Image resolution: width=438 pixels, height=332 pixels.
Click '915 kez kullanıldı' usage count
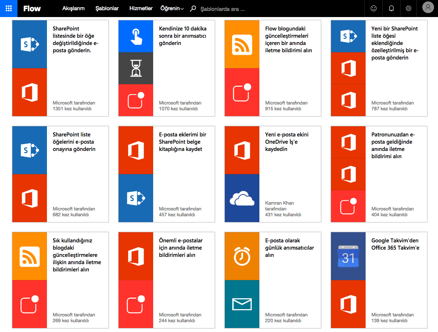pos(283,109)
